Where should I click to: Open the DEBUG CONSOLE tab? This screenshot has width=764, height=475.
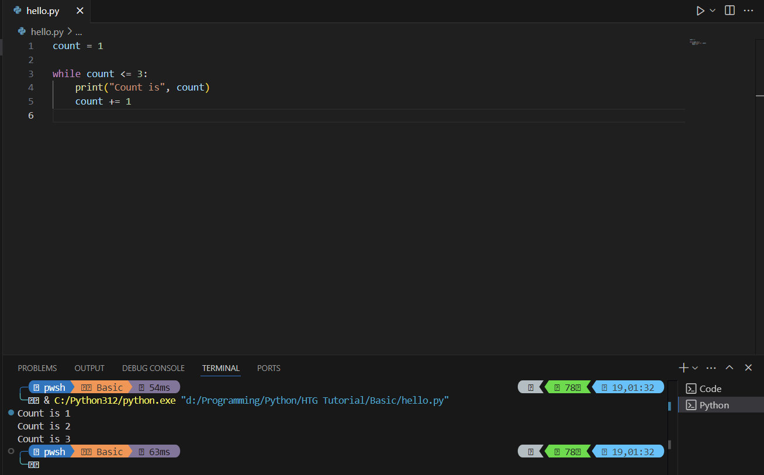[153, 368]
